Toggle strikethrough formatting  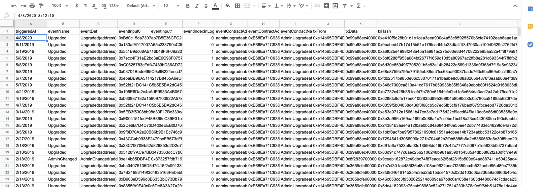tap(206, 6)
